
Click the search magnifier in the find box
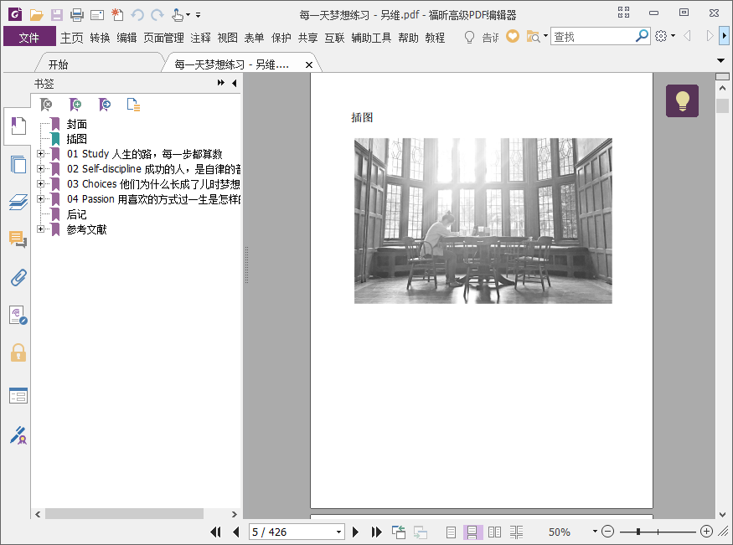(x=642, y=35)
